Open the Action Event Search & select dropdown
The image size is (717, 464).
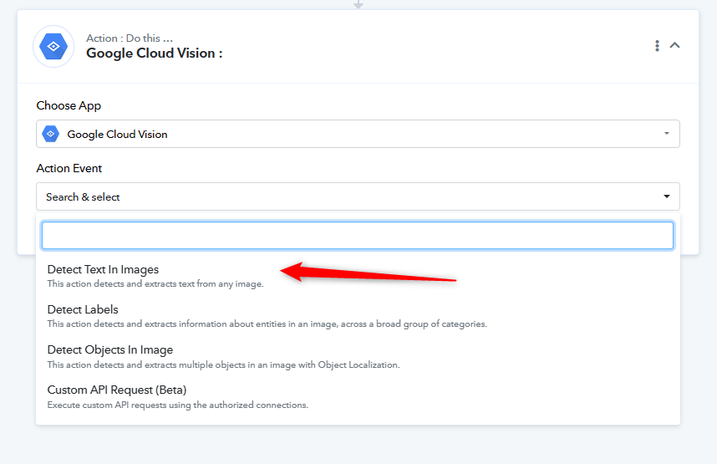358,196
